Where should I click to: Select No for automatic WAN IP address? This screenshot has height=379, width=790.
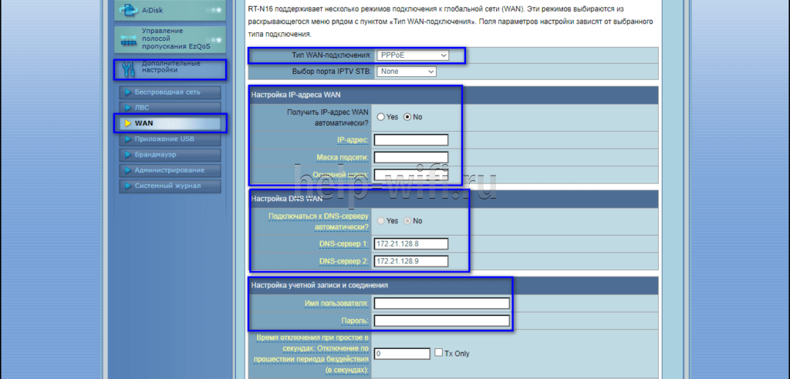408,117
